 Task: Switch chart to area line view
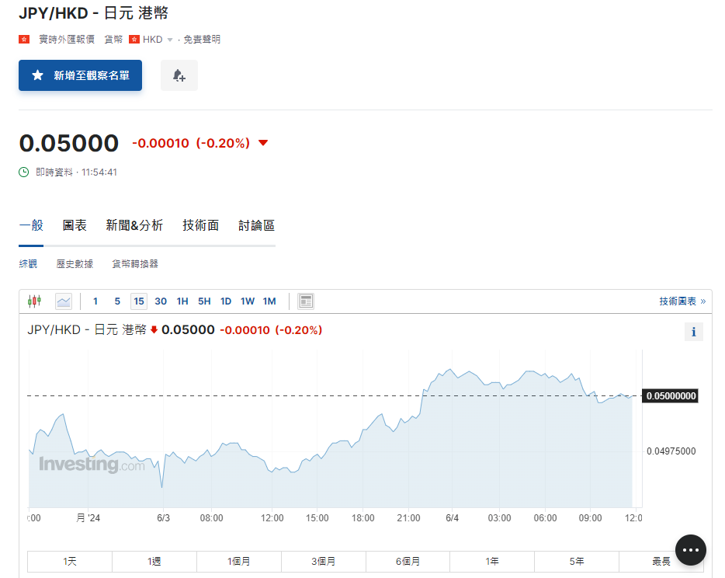click(x=64, y=301)
